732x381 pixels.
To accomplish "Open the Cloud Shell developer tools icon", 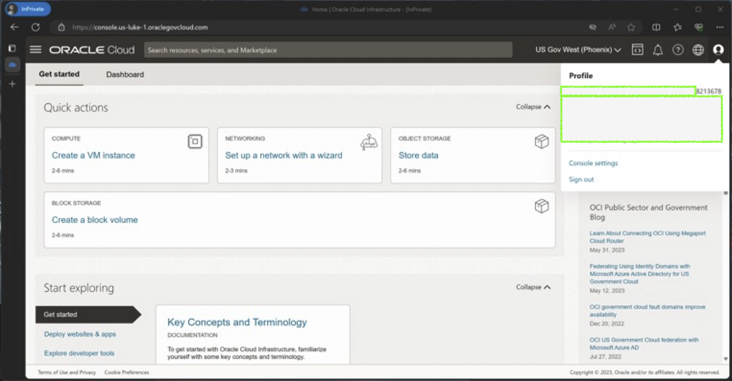I will (637, 50).
